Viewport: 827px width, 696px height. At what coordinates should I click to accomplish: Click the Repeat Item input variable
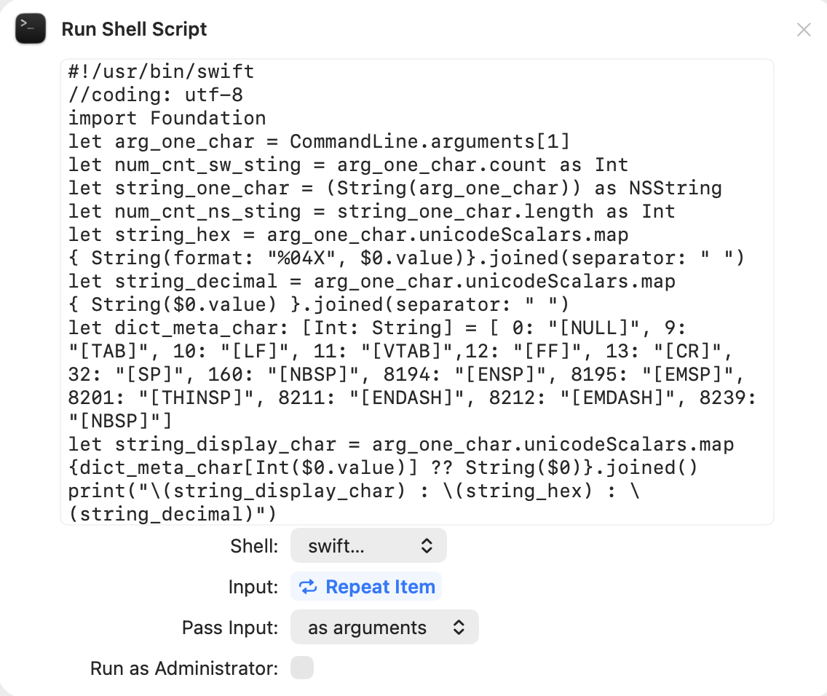367,587
